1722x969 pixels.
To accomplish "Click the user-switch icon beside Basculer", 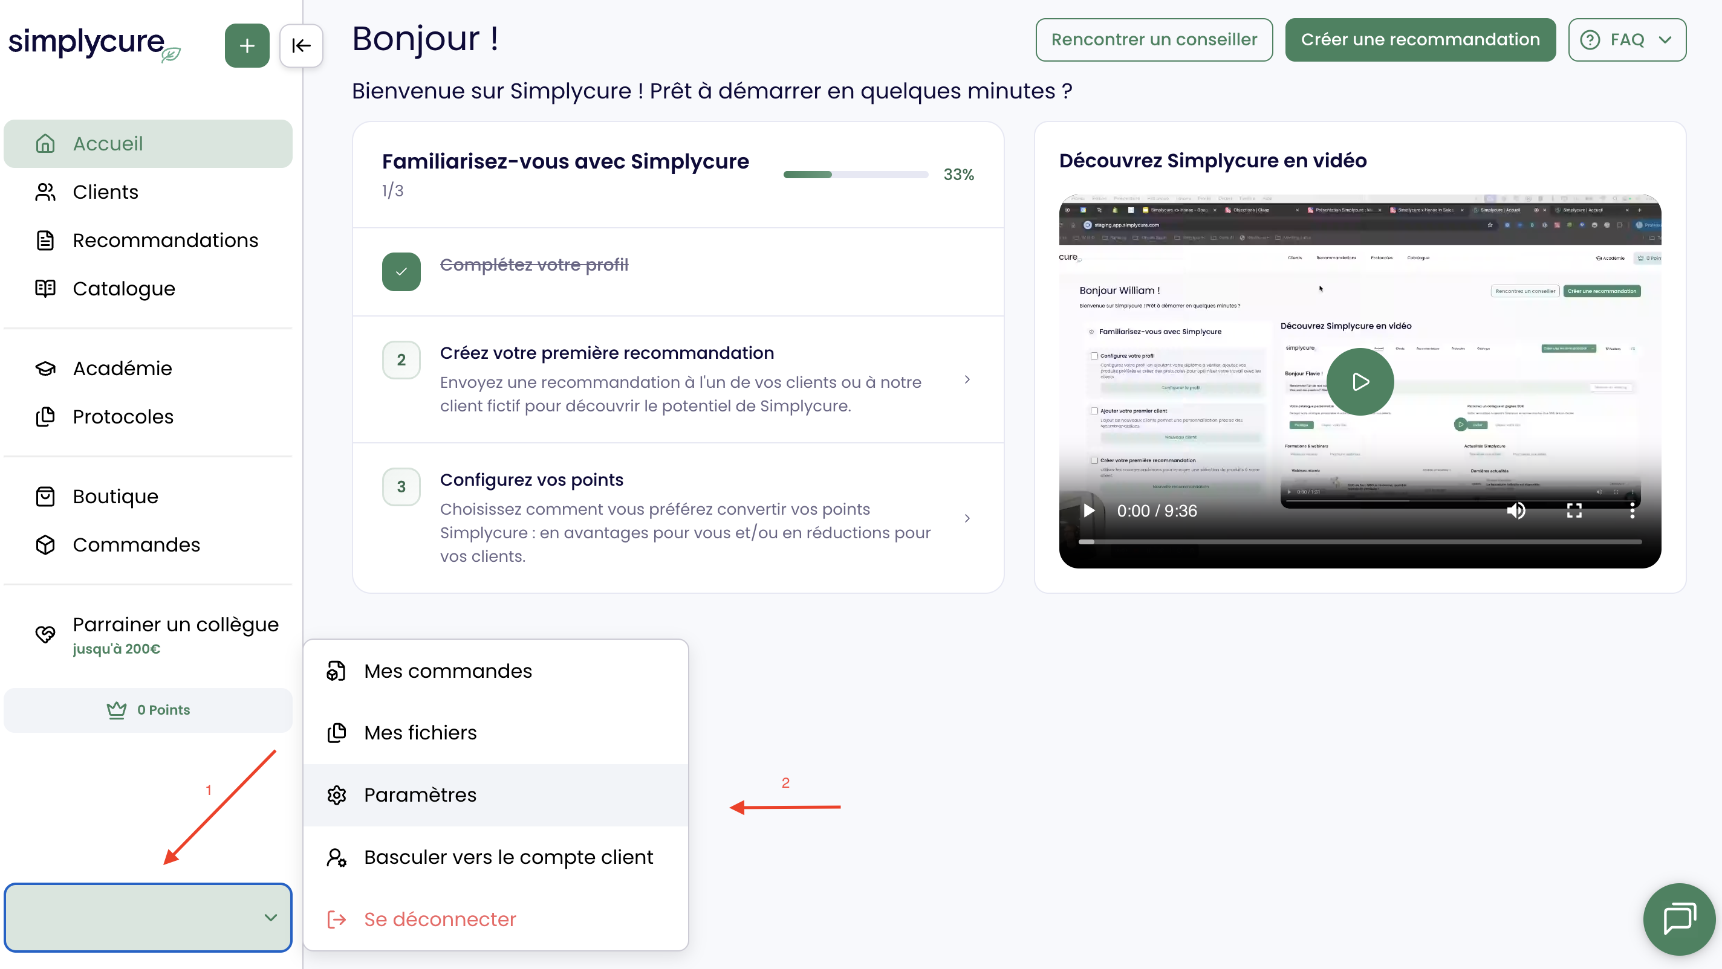I will coord(336,857).
